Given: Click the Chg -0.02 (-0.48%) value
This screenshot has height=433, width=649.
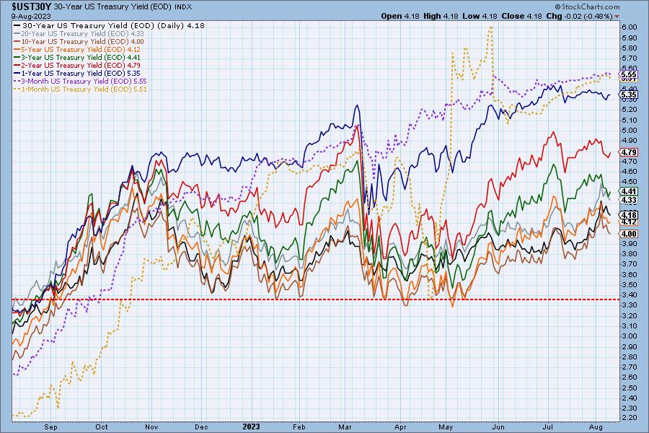Looking at the screenshot, I should click(x=578, y=16).
